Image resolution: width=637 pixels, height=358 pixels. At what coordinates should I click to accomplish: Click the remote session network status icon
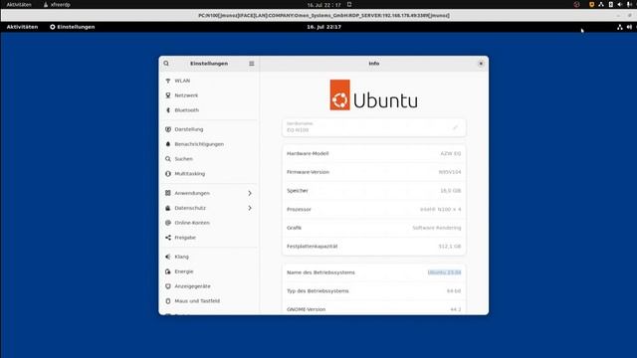[619, 27]
